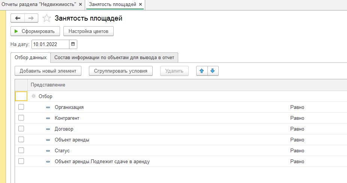Click the back navigation arrow
Viewport: 347px width, 183px height.
click(x=18, y=18)
